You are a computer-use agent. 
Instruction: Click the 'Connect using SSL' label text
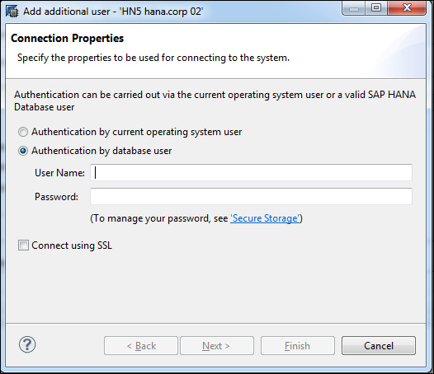tap(72, 245)
